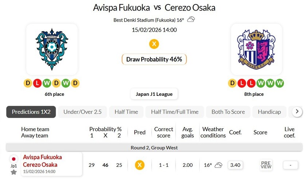Click the X prediction circle in the table row

(140, 165)
